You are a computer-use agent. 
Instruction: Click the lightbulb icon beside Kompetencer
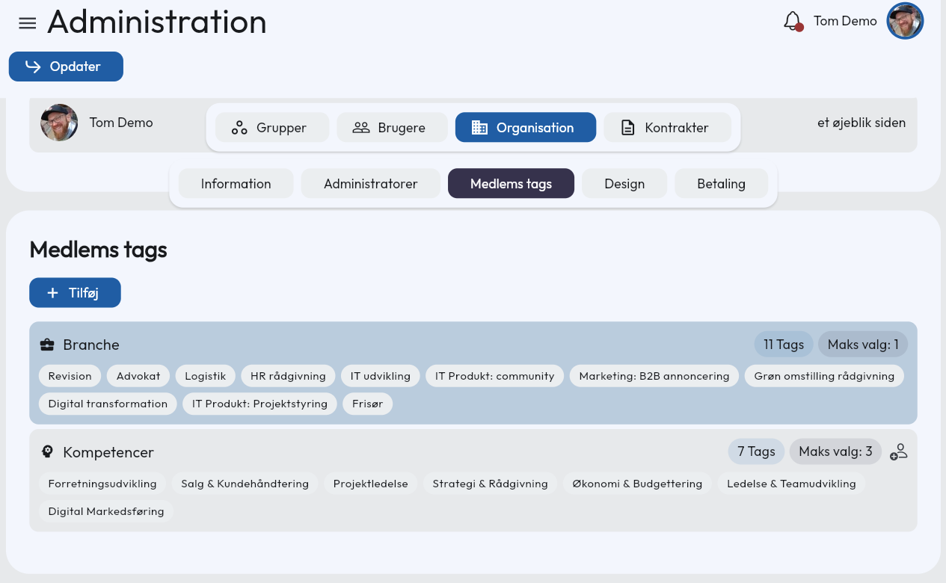click(47, 451)
